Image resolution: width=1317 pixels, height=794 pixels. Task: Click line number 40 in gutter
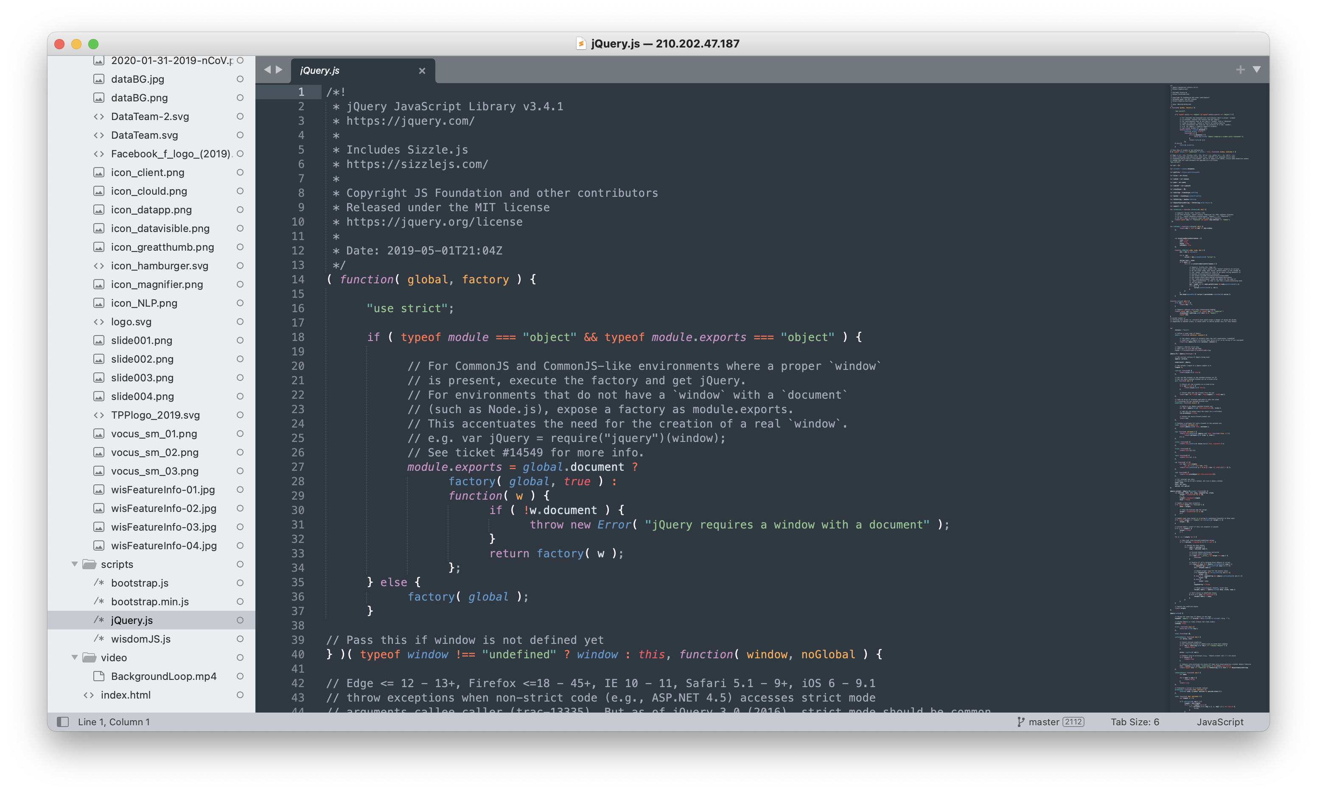point(298,654)
